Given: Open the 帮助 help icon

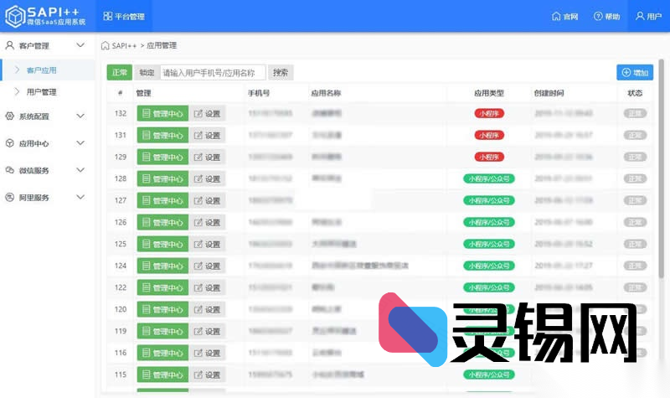Looking at the screenshot, I should [598, 17].
